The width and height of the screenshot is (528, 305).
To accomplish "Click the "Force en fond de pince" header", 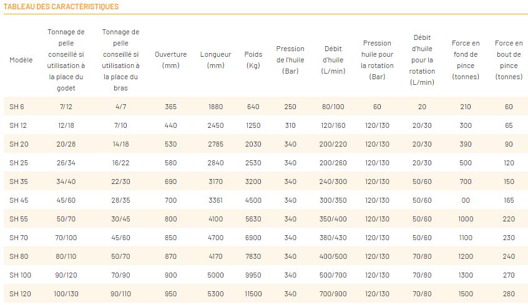I will click(x=466, y=60).
